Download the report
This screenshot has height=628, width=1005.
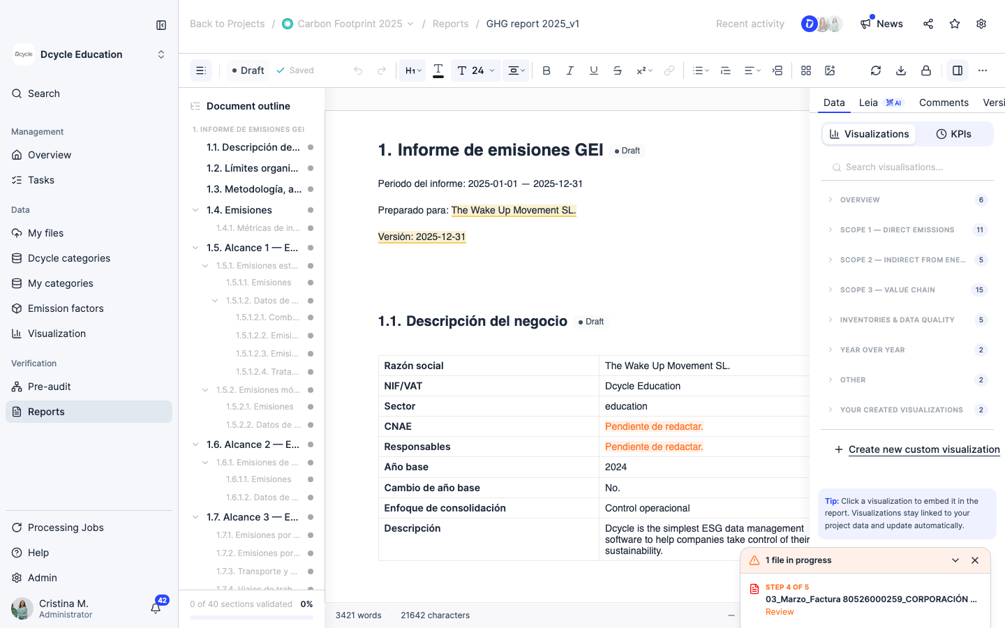pyautogui.click(x=901, y=70)
